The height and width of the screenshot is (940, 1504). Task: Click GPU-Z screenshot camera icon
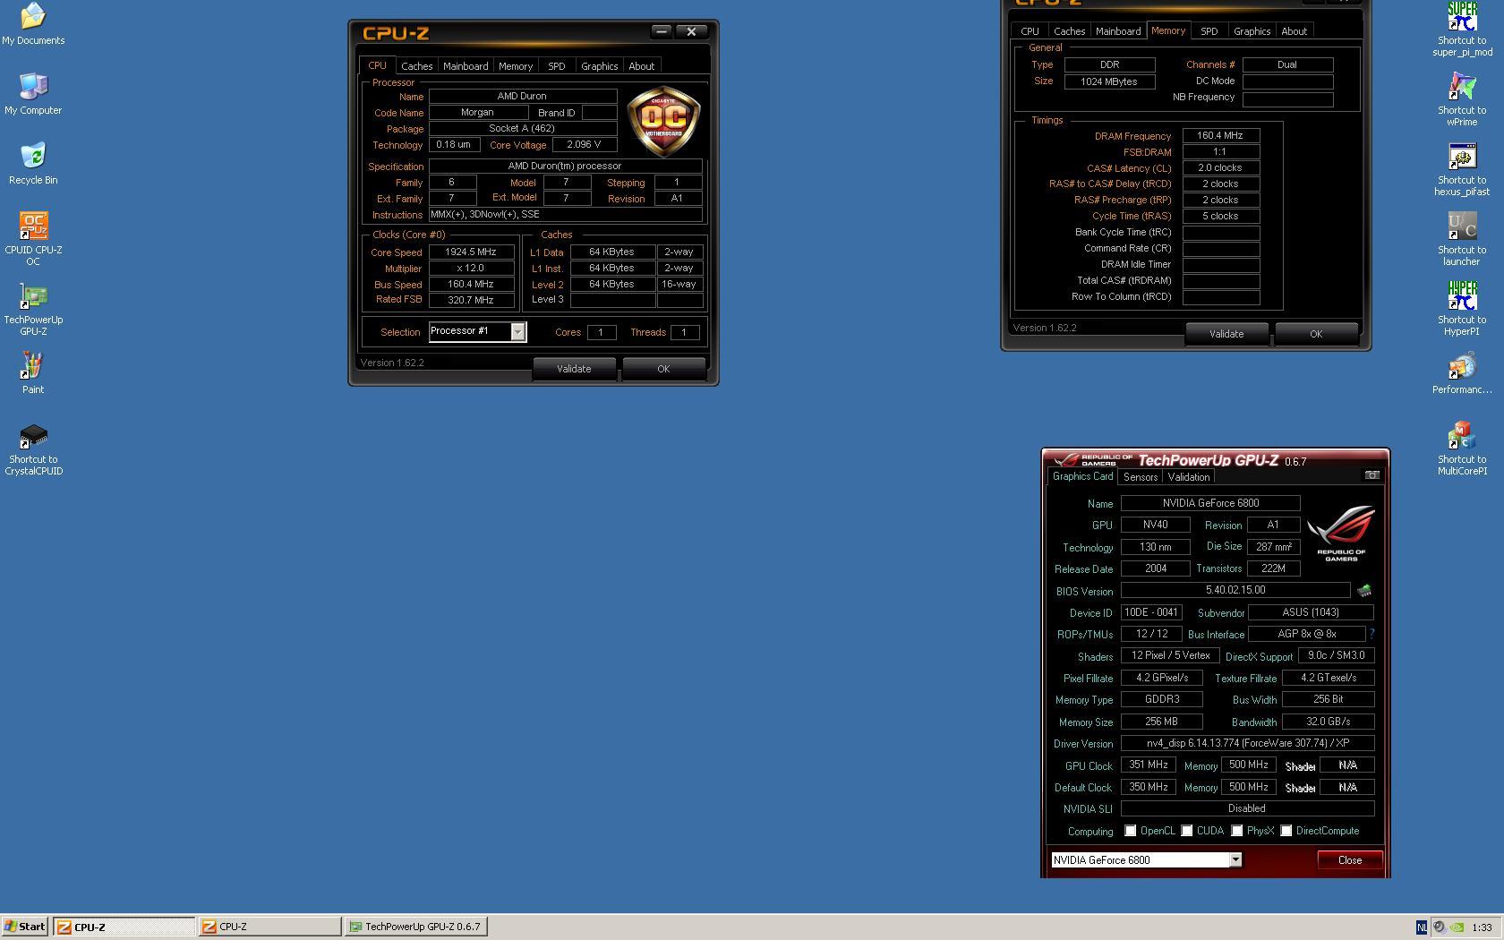pyautogui.click(x=1372, y=475)
